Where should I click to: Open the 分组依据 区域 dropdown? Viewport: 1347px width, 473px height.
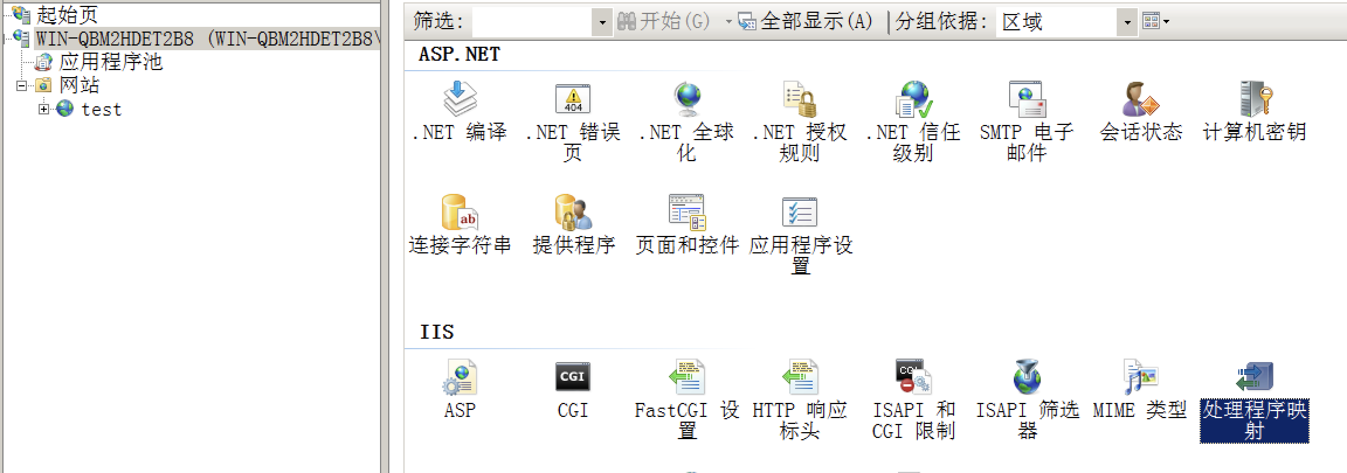[1127, 22]
